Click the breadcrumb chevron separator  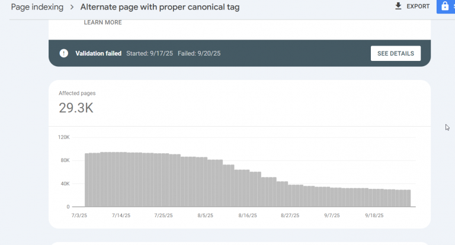tap(72, 7)
